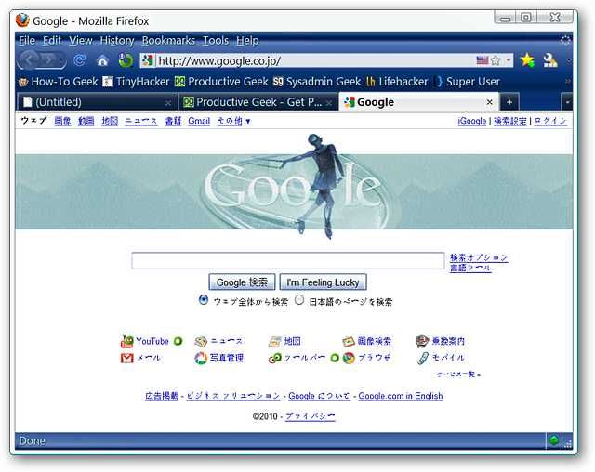Expand the その他 dropdown menu
The image size is (595, 472).
click(233, 121)
